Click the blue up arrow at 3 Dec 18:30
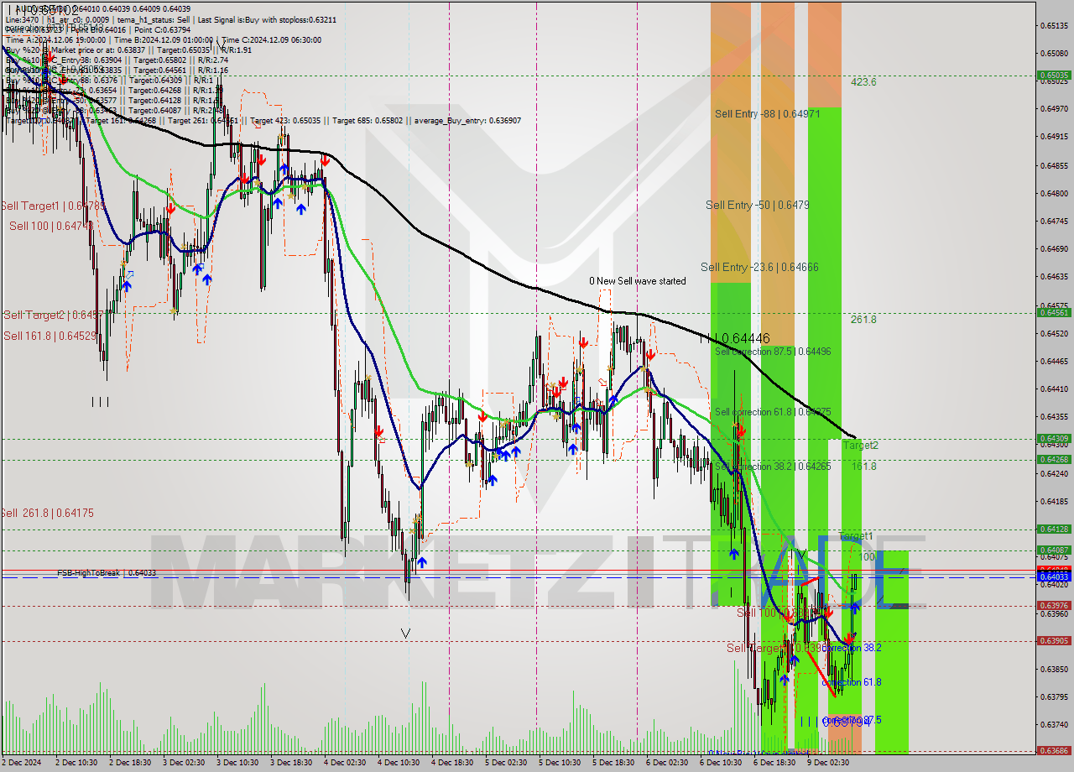This screenshot has width=1074, height=772. pos(278,203)
